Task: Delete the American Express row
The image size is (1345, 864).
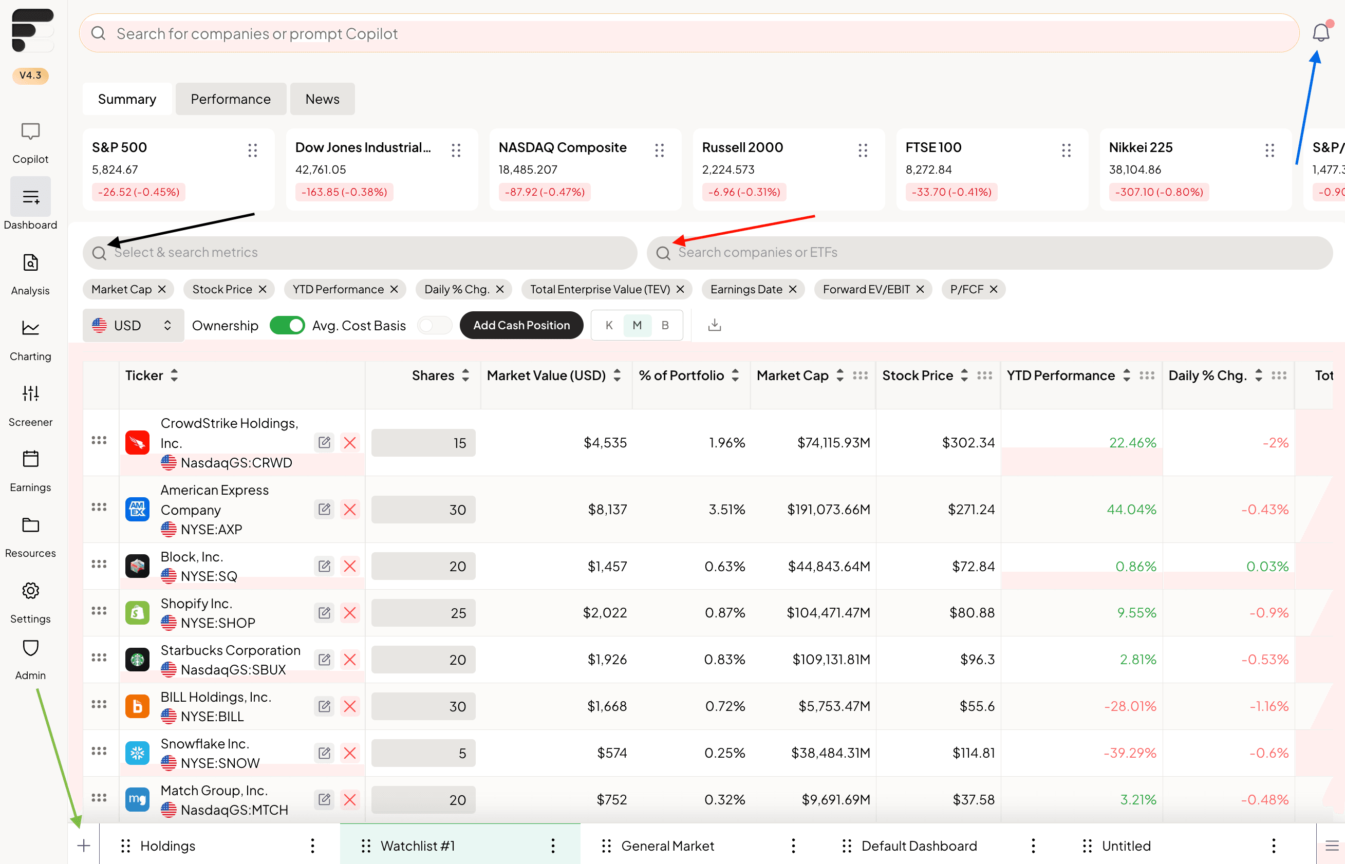Action: click(349, 509)
